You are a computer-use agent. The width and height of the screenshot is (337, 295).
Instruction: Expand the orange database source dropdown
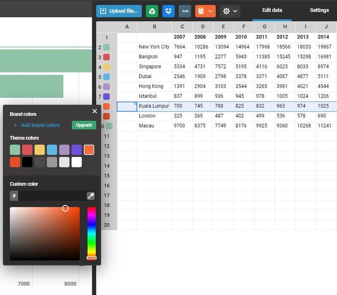(x=205, y=11)
